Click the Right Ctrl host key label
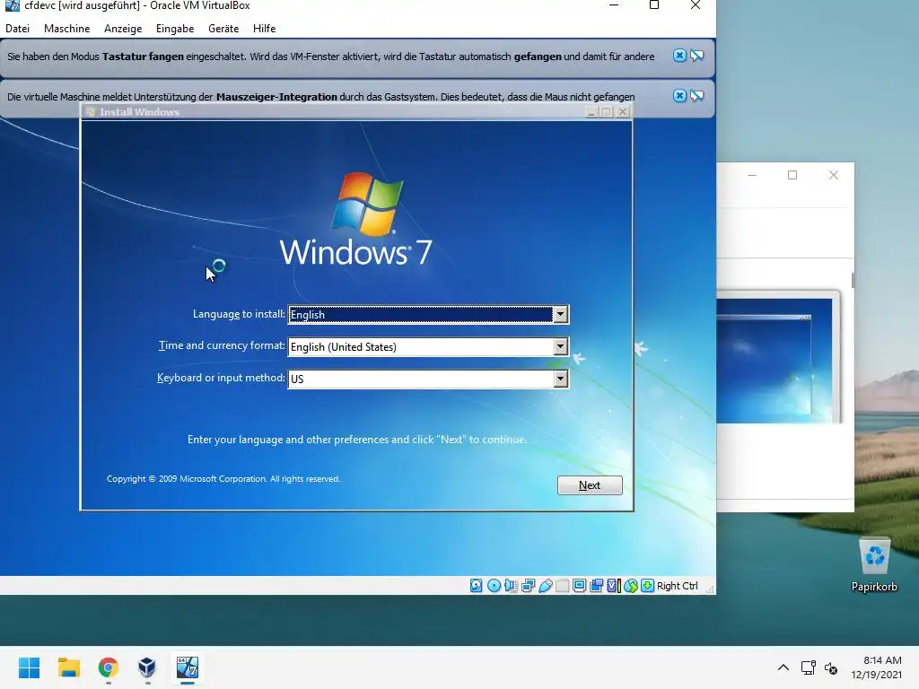The image size is (919, 689). pos(677,585)
